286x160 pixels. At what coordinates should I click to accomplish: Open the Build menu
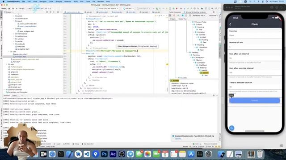point(76,1)
